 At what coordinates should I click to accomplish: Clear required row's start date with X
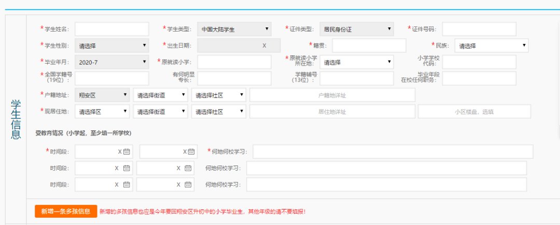(119, 152)
